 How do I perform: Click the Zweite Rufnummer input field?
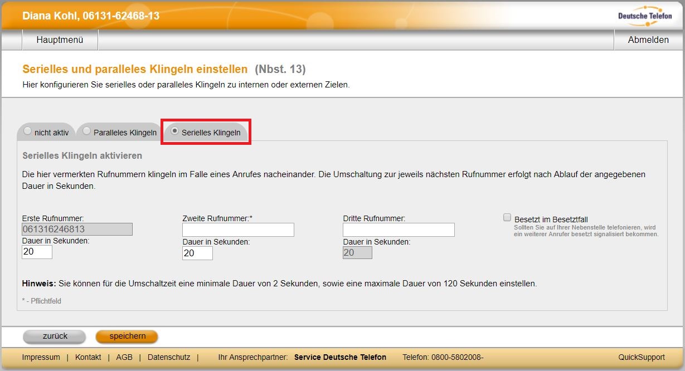238,230
